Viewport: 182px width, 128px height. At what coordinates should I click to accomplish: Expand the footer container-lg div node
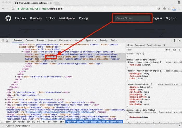(x=5, y=102)
